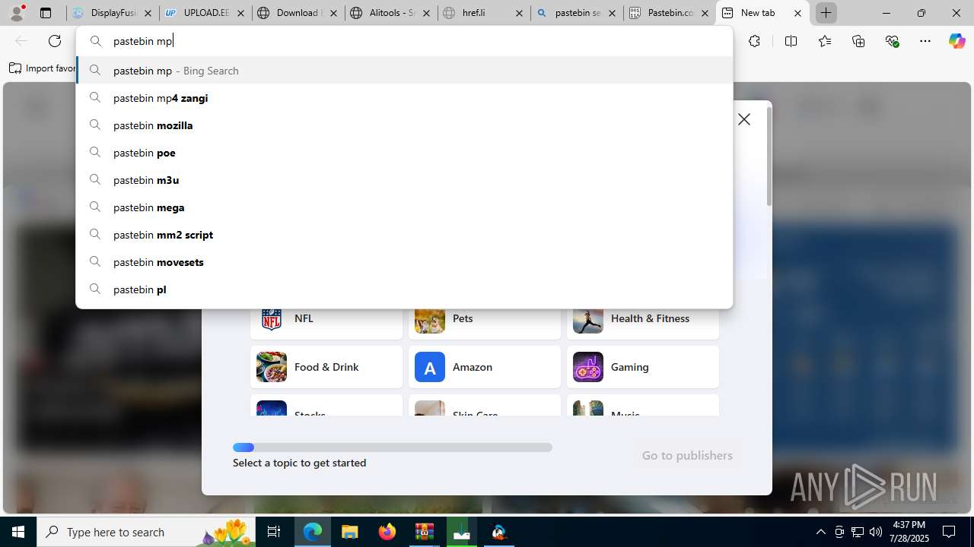
Task: Refresh the current page
Action: click(x=55, y=41)
